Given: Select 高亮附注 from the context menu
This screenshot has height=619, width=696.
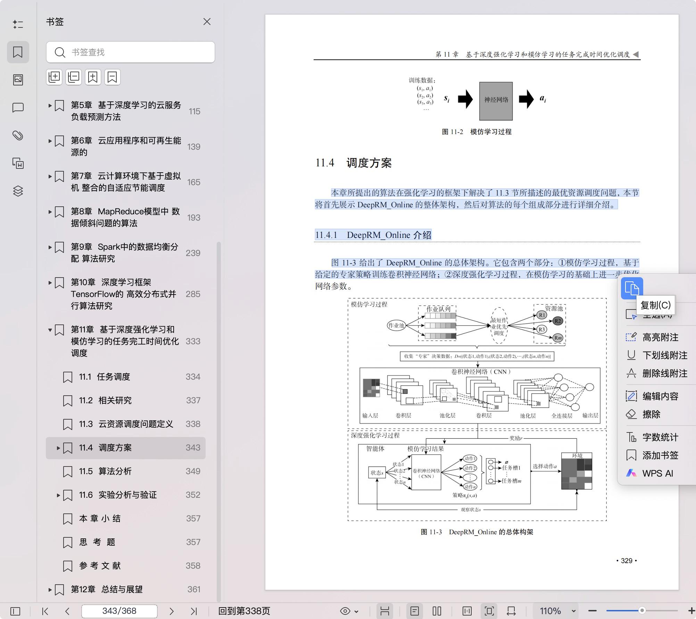Looking at the screenshot, I should point(660,337).
